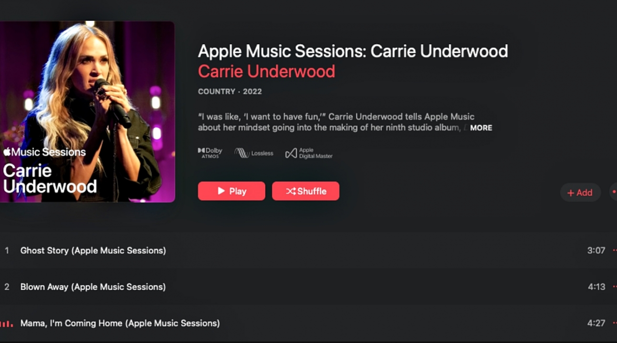The height and width of the screenshot is (343, 617).
Task: Add the album to library
Action: tap(580, 192)
